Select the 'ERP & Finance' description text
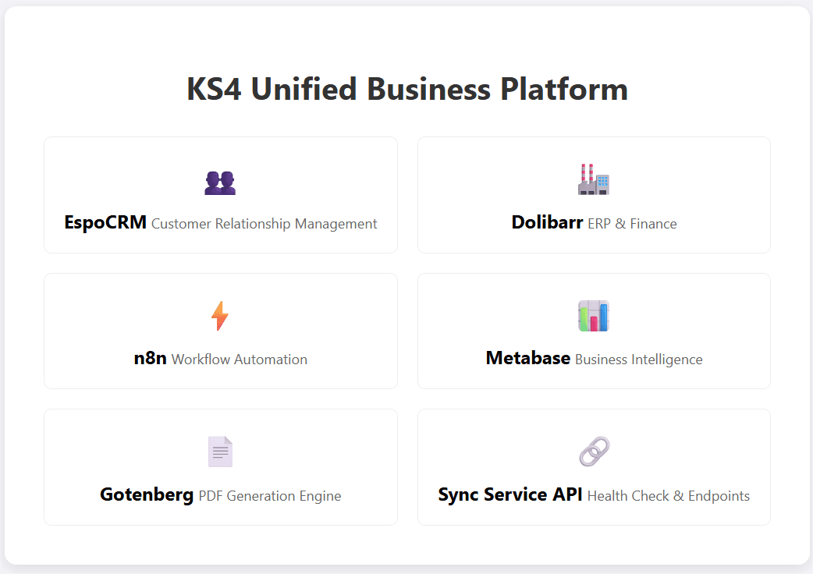 [632, 224]
